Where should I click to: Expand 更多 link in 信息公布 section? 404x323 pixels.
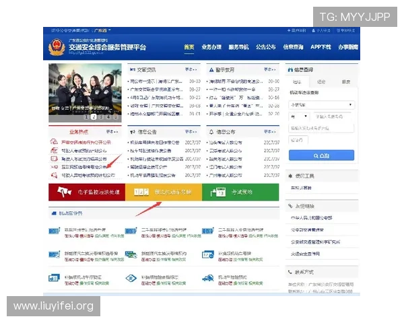click(x=270, y=132)
